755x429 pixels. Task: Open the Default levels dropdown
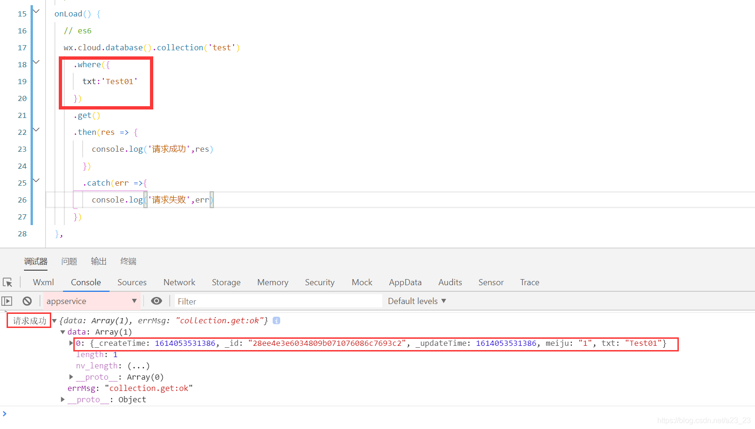(x=417, y=301)
